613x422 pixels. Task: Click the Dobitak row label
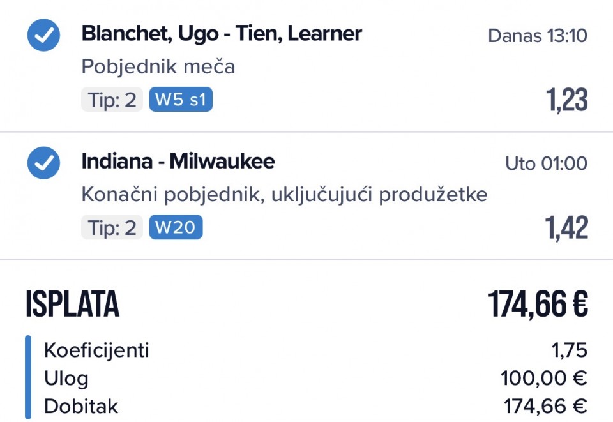(81, 407)
